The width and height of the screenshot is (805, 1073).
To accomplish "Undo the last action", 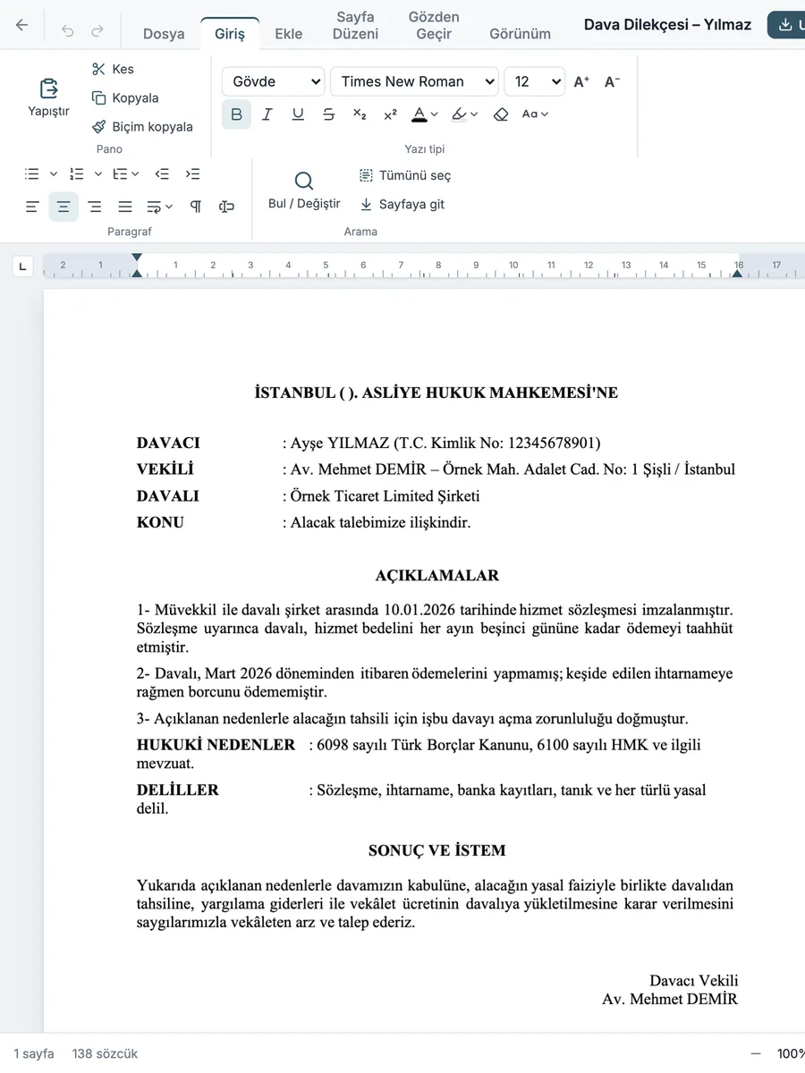I will click(x=68, y=30).
